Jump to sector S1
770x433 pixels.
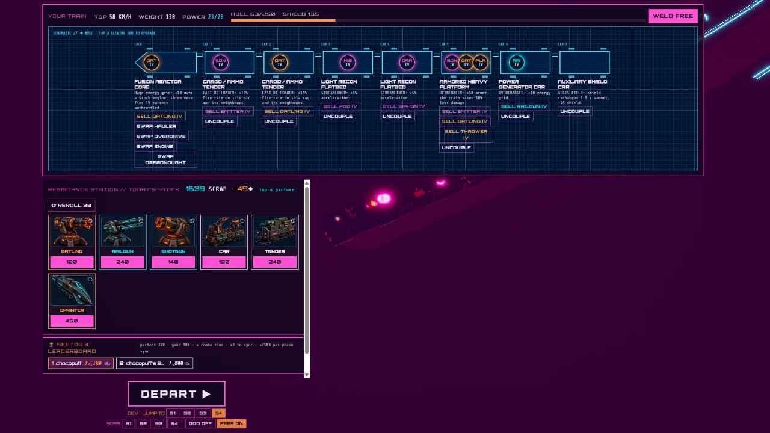172,413
